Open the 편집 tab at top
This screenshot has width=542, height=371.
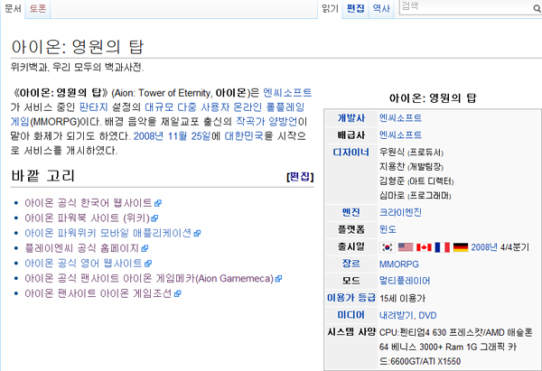[x=356, y=8]
